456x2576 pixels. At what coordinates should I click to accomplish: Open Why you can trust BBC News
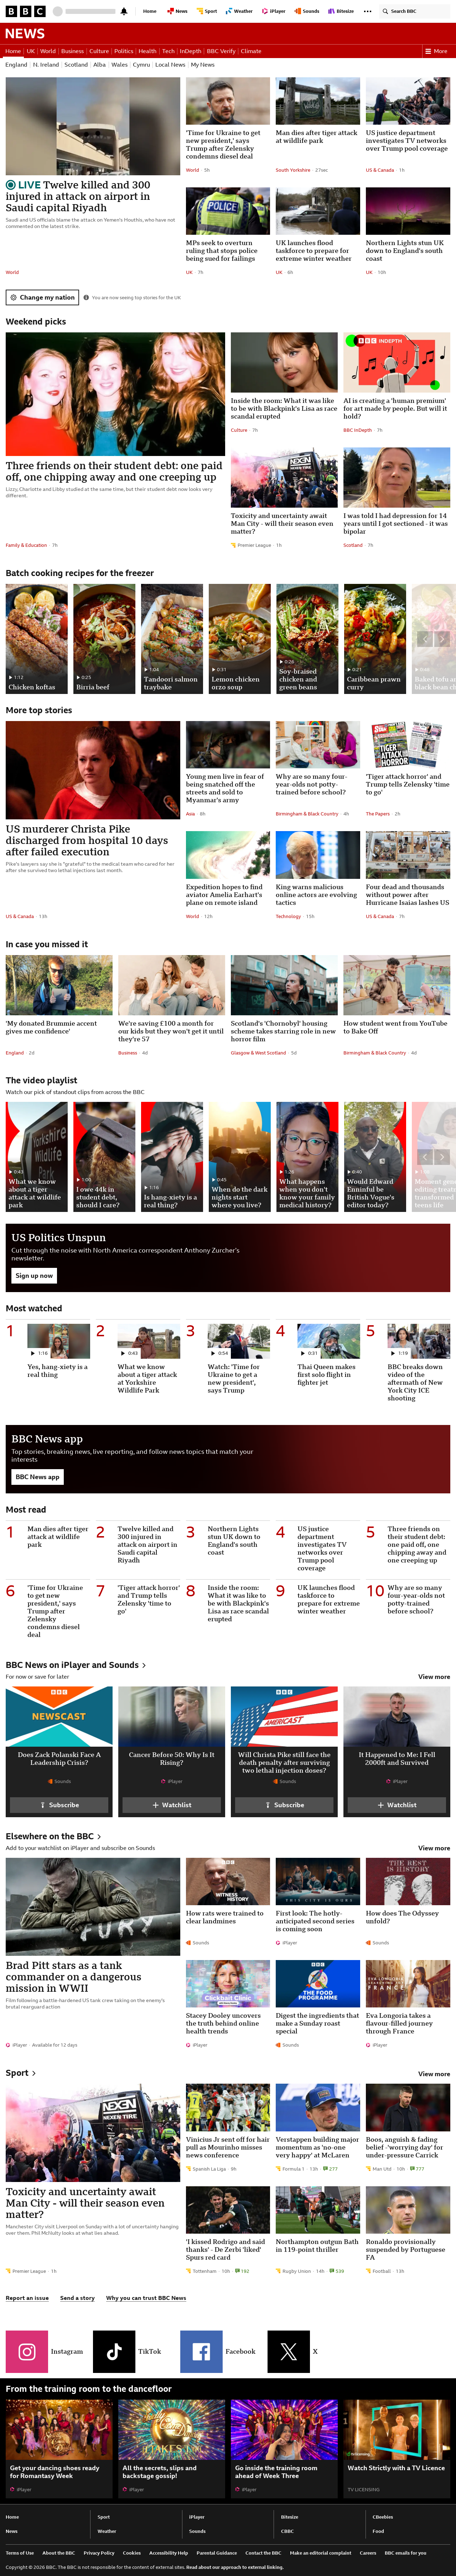[146, 2298]
